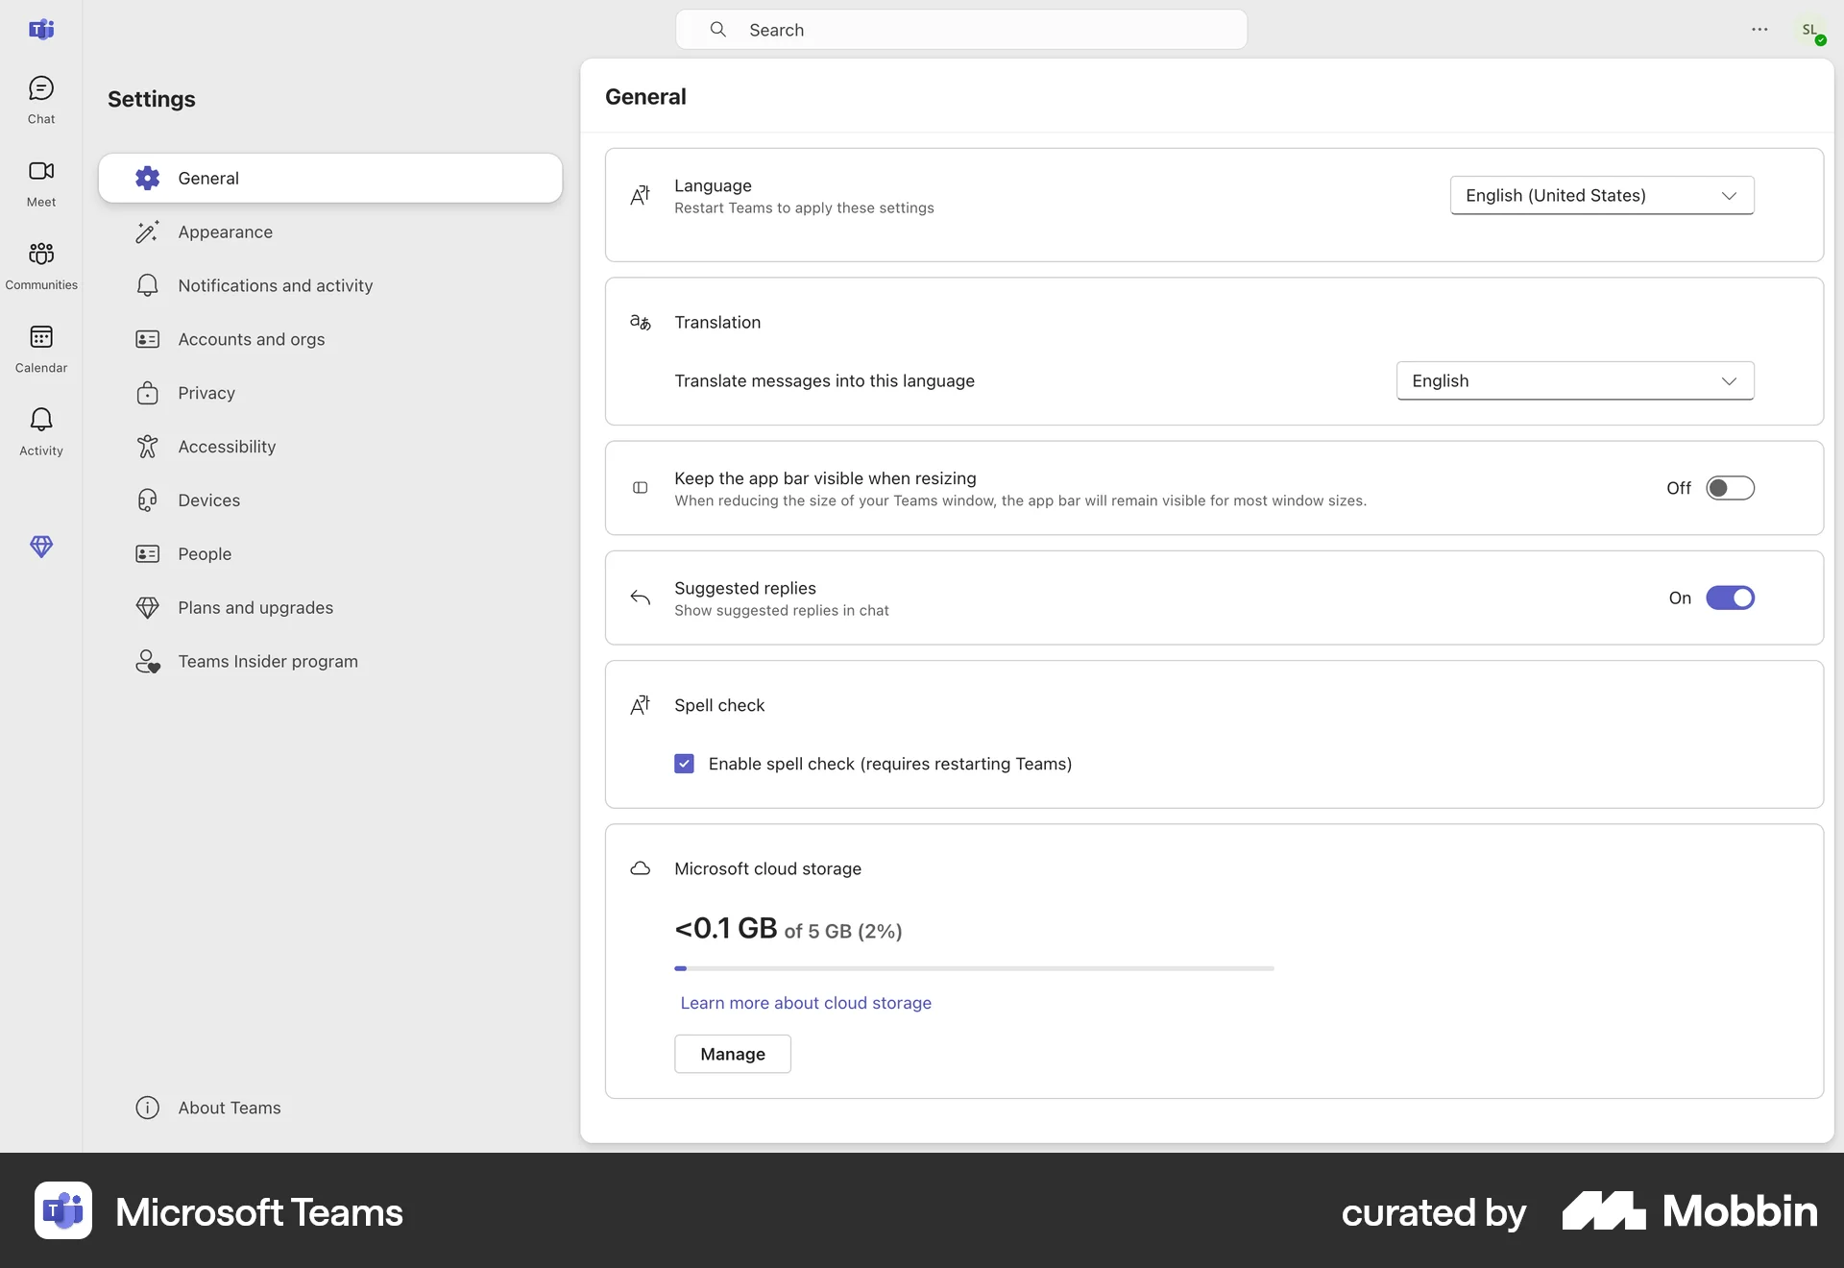Open Communities from the sidebar
The image size is (1844, 1268).
click(x=40, y=265)
